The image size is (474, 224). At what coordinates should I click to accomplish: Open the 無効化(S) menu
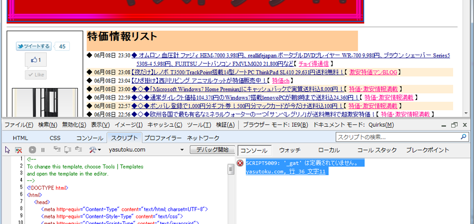click(x=75, y=125)
